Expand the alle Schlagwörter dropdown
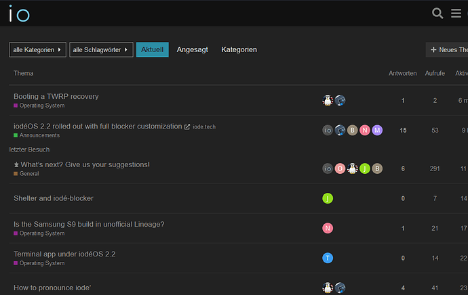Viewport: 468px width, 295px height. pyautogui.click(x=101, y=49)
